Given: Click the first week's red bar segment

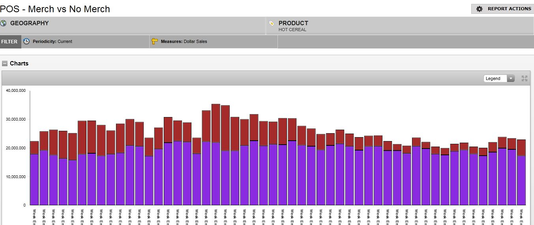Looking at the screenshot, I should (34, 147).
